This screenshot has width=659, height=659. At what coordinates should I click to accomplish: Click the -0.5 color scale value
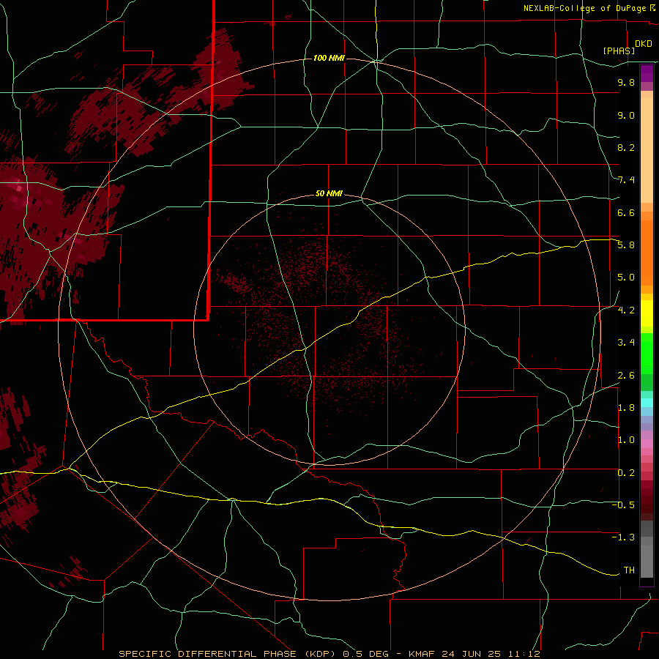(623, 505)
